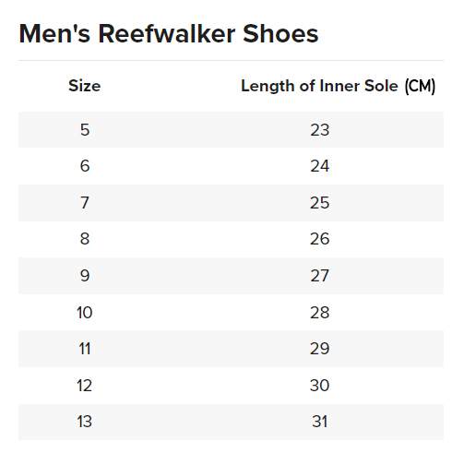Click the 24 cm inner sole value
Screen dimensions: 464x453
point(320,166)
